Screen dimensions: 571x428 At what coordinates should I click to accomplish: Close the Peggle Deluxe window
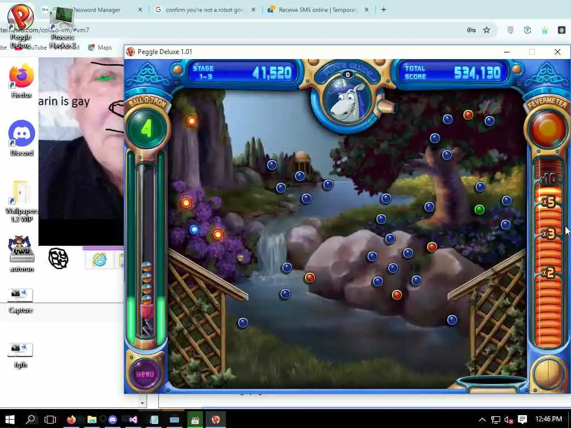(x=557, y=52)
